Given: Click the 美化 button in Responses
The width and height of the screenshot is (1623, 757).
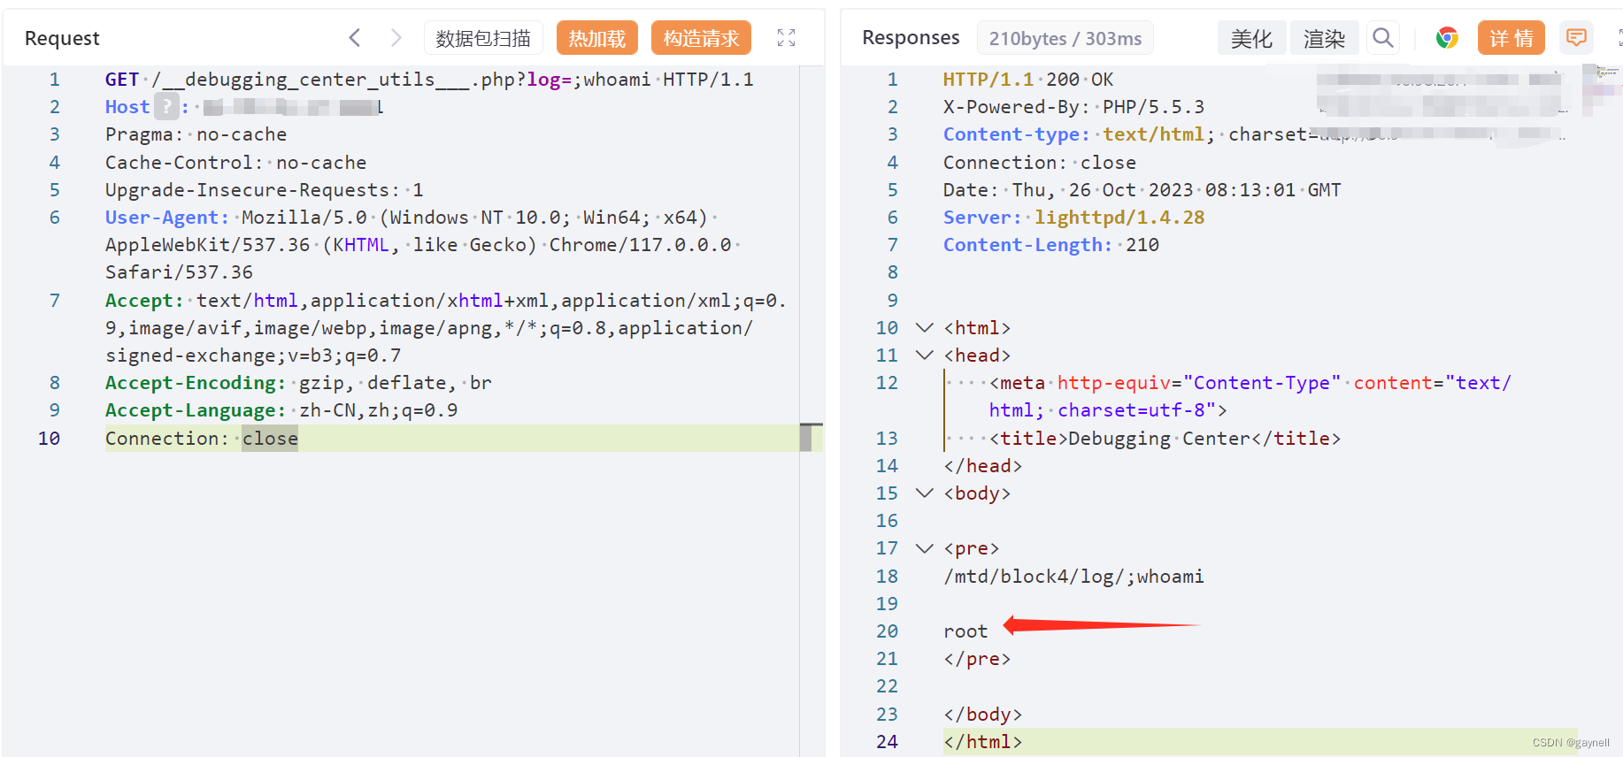Looking at the screenshot, I should tap(1251, 38).
